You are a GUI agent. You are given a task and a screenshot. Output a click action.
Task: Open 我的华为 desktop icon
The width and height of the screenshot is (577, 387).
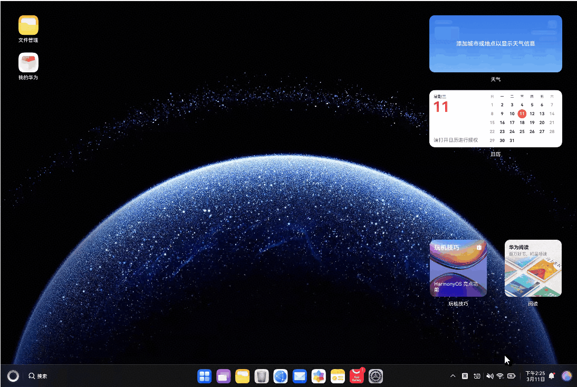coord(28,63)
